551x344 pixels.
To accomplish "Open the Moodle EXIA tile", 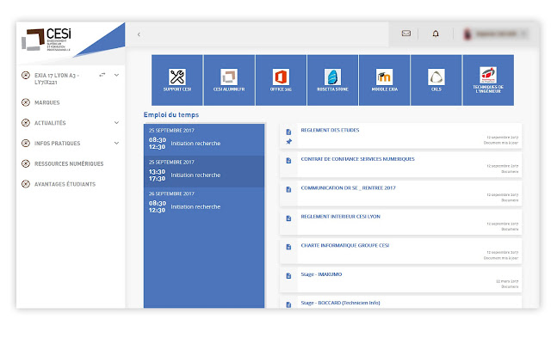I will [384, 80].
